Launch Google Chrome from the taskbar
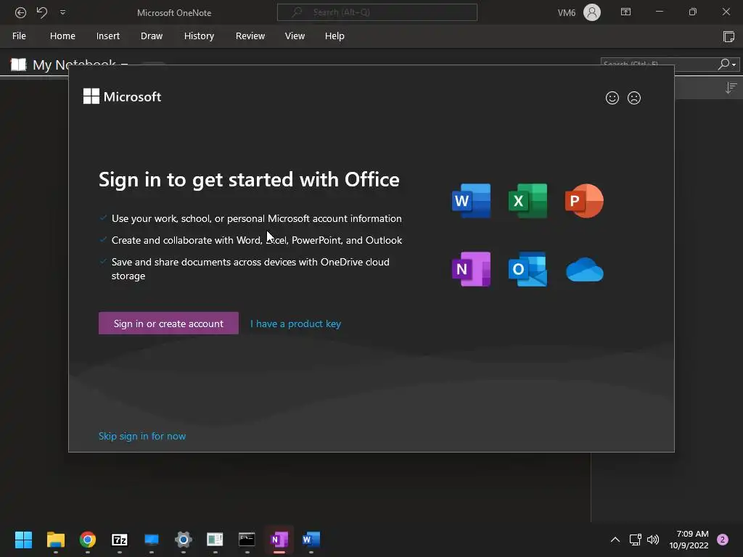The width and height of the screenshot is (743, 557). pyautogui.click(x=88, y=540)
